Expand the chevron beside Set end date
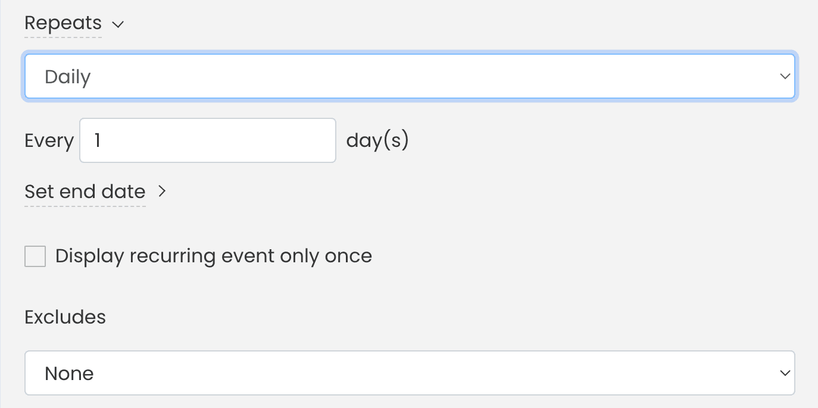 (162, 192)
